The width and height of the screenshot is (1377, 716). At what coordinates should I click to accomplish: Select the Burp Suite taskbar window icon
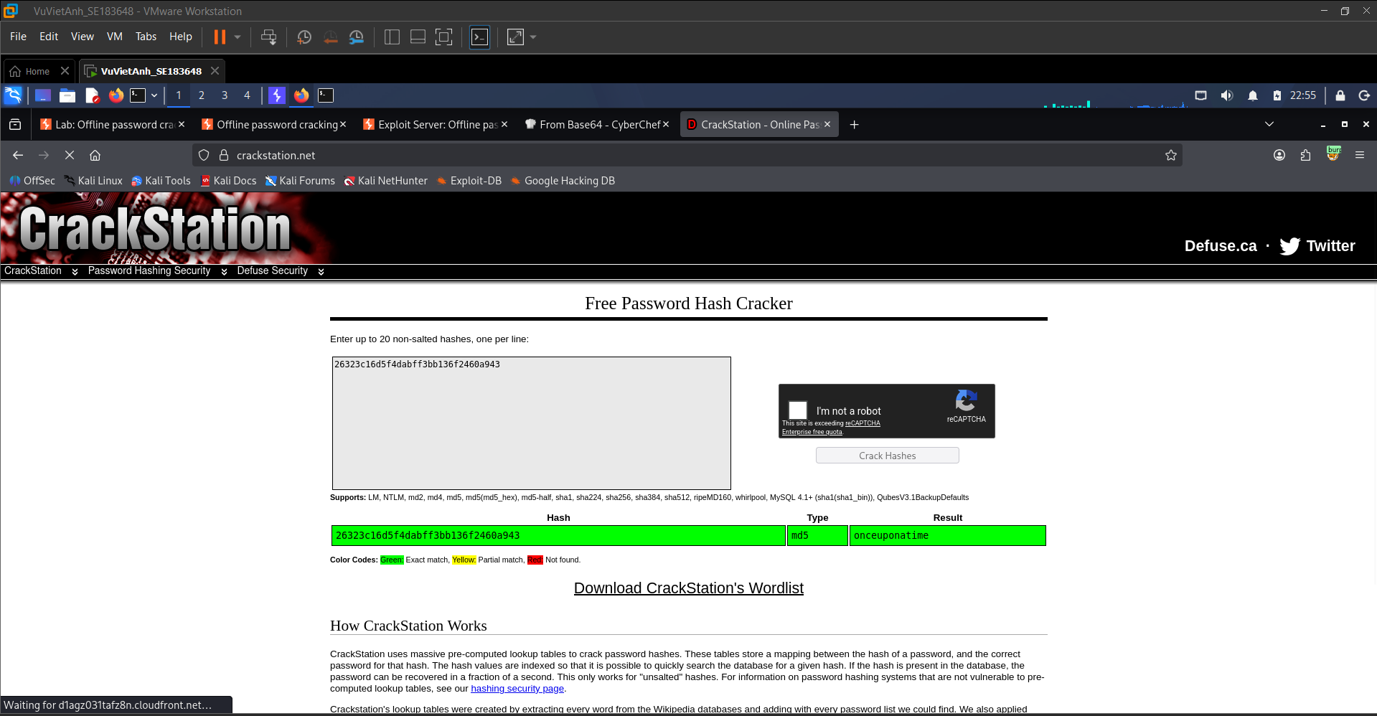(277, 95)
